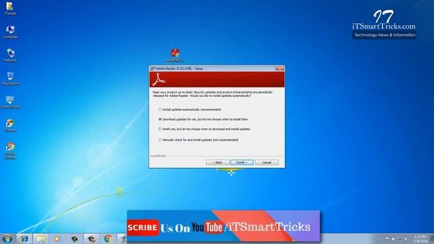Click the 'Keep your product up-to-date' description text
434x244 pixels.
tap(212, 94)
